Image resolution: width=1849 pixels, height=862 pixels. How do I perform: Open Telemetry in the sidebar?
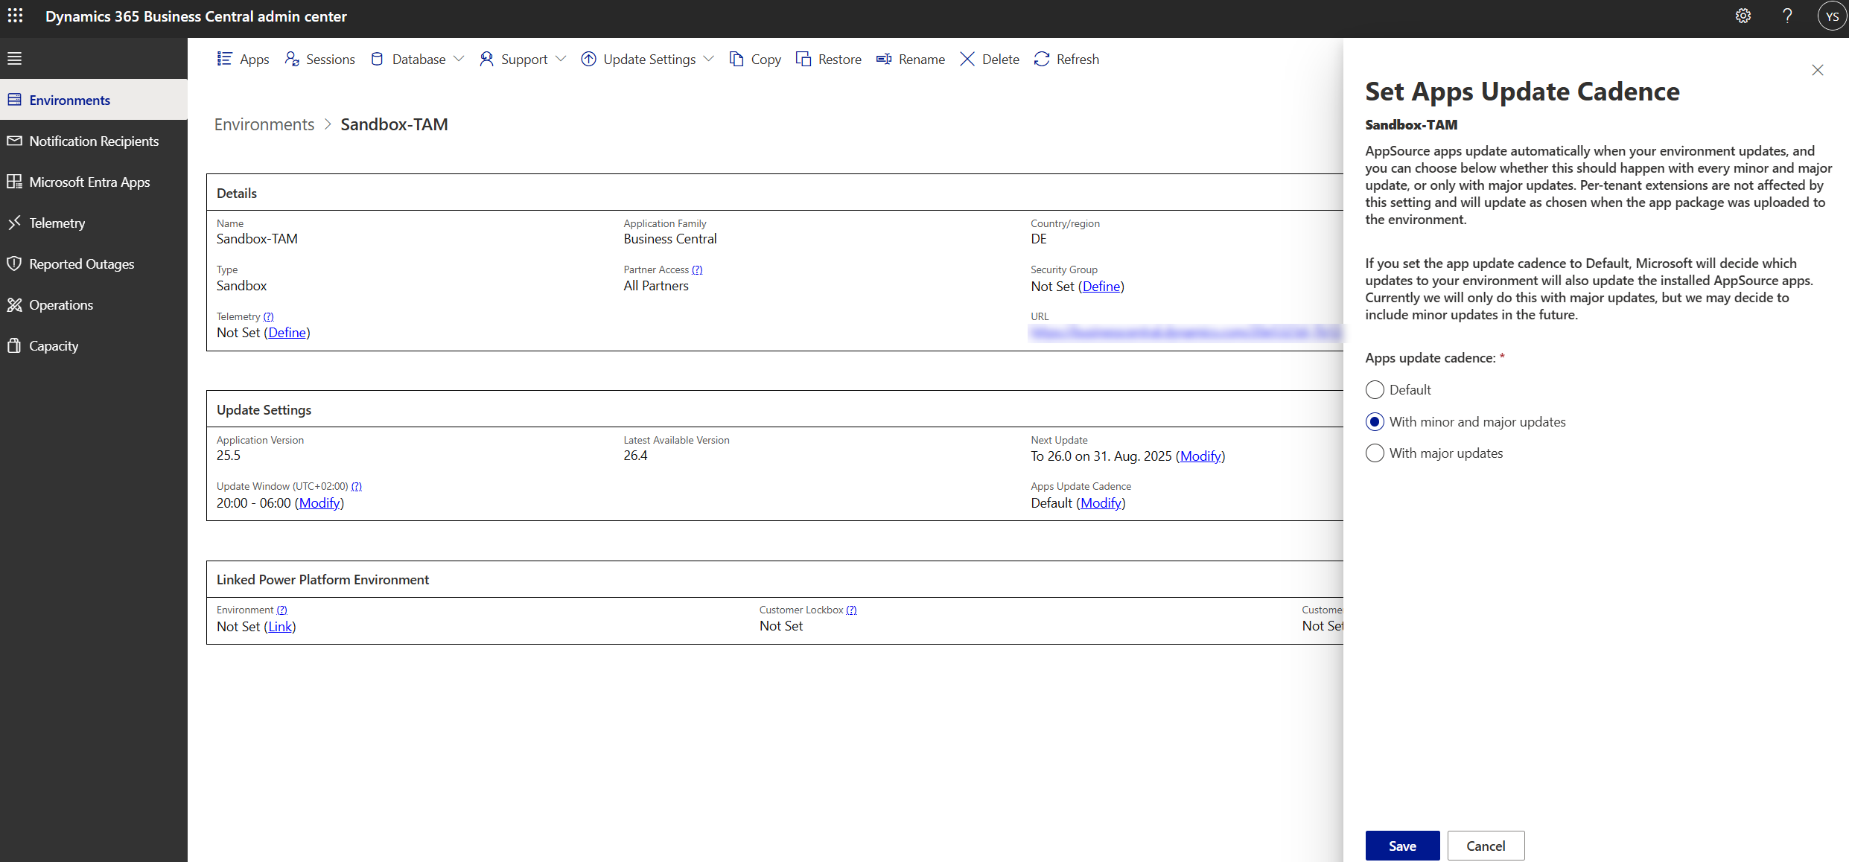57,223
